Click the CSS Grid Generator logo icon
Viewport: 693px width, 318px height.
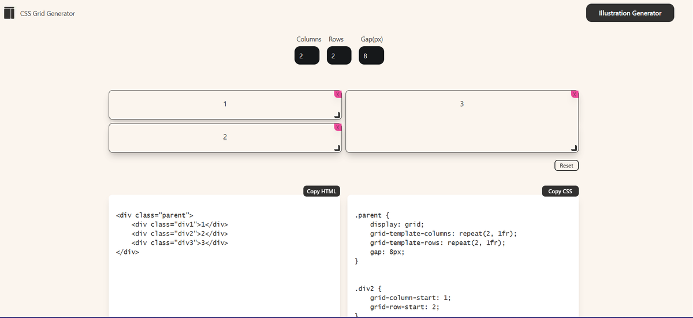tap(9, 13)
